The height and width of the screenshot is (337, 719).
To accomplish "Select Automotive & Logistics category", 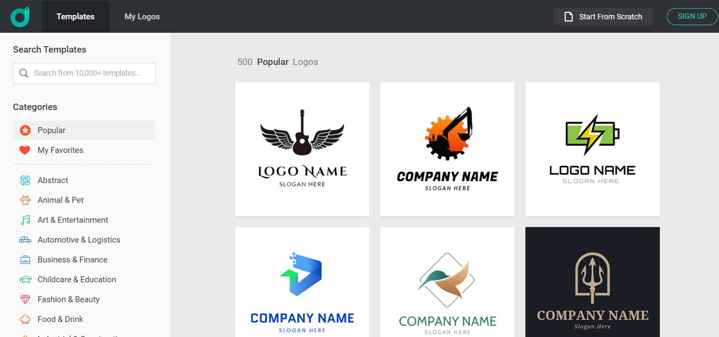I will coord(84,240).
